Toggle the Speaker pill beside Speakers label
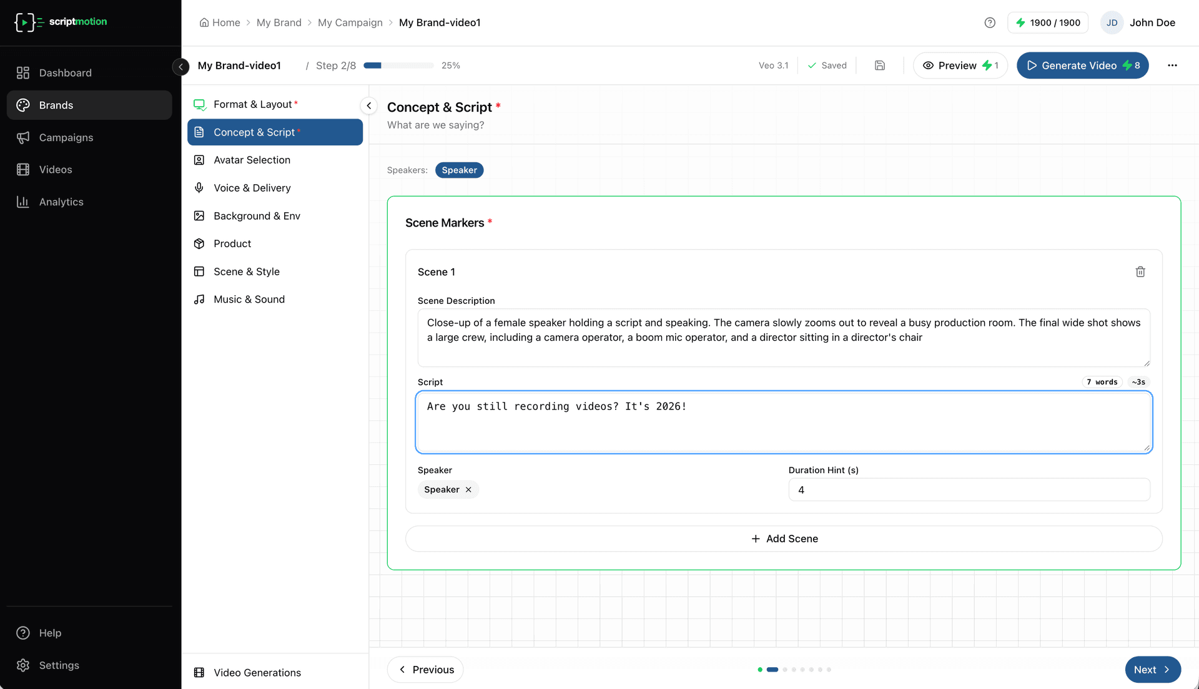 point(459,170)
